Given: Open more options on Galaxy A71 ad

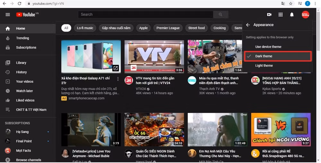Looking at the screenshot, I should coord(118,79).
